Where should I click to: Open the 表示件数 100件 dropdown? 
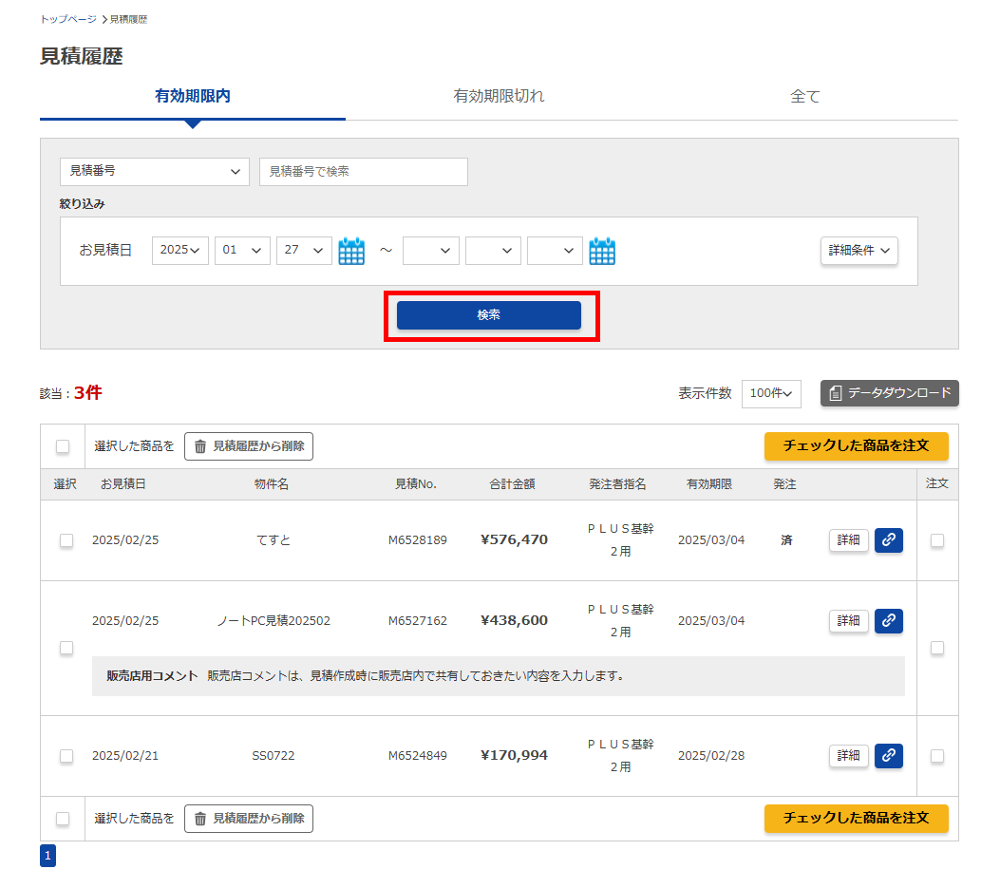click(771, 393)
